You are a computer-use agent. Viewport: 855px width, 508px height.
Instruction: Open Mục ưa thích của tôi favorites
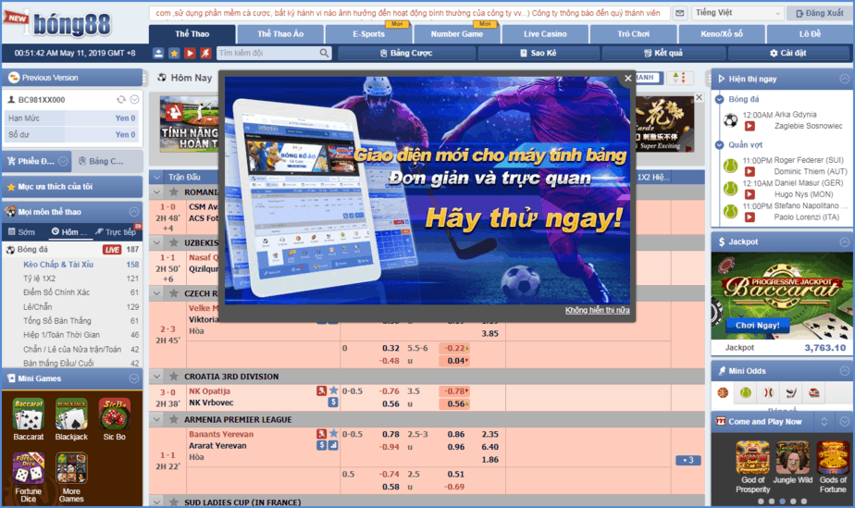[72, 187]
